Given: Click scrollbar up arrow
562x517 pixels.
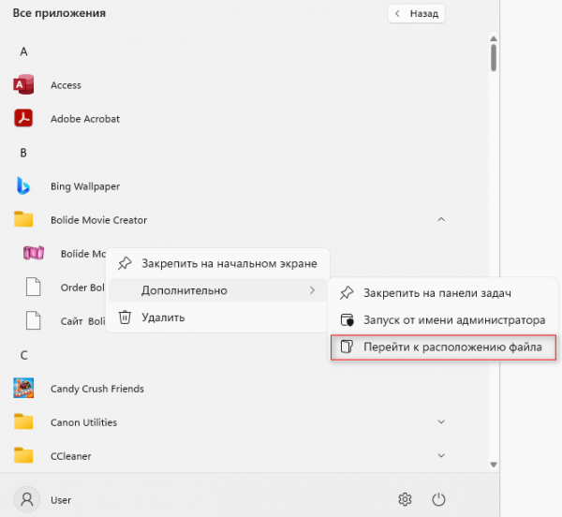Looking at the screenshot, I should pyautogui.click(x=494, y=38).
